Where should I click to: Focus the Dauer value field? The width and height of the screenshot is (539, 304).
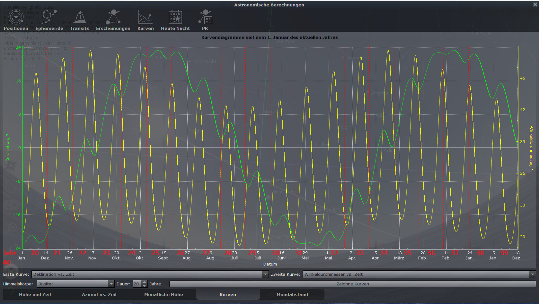click(x=137, y=284)
